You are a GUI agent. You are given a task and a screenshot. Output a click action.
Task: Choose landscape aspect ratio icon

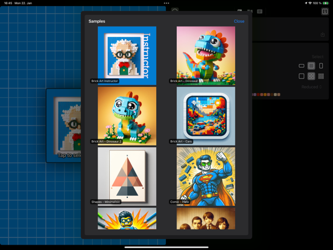[x=302, y=66]
